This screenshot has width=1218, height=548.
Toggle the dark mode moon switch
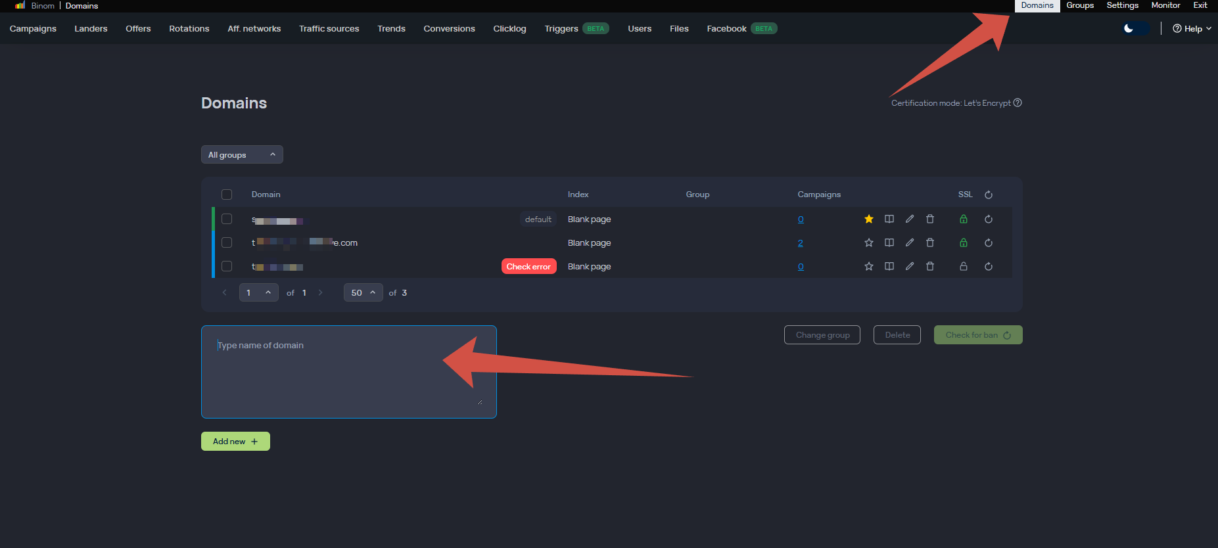pyautogui.click(x=1136, y=28)
